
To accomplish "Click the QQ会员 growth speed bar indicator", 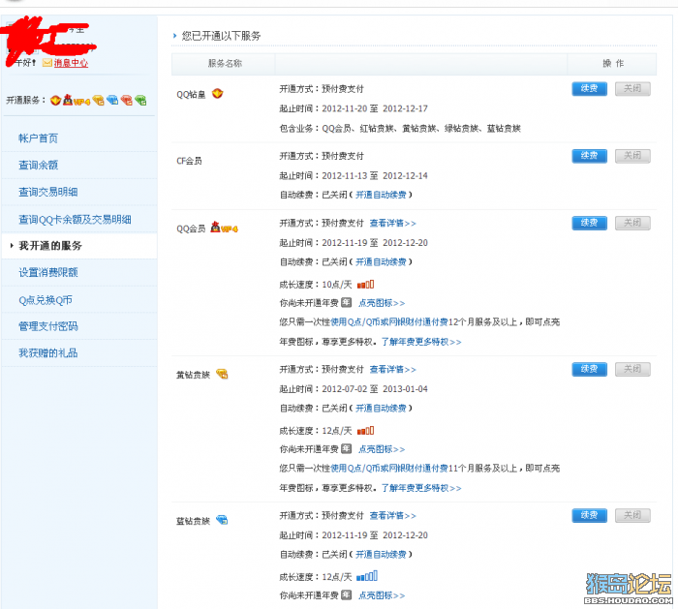I will click(x=365, y=285).
